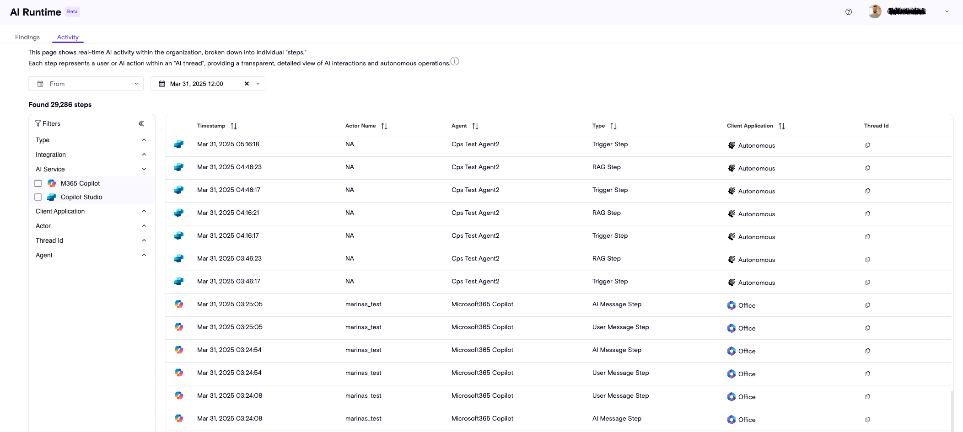
Task: Enable the M365 Copilot filter checkbox
Action: point(38,183)
